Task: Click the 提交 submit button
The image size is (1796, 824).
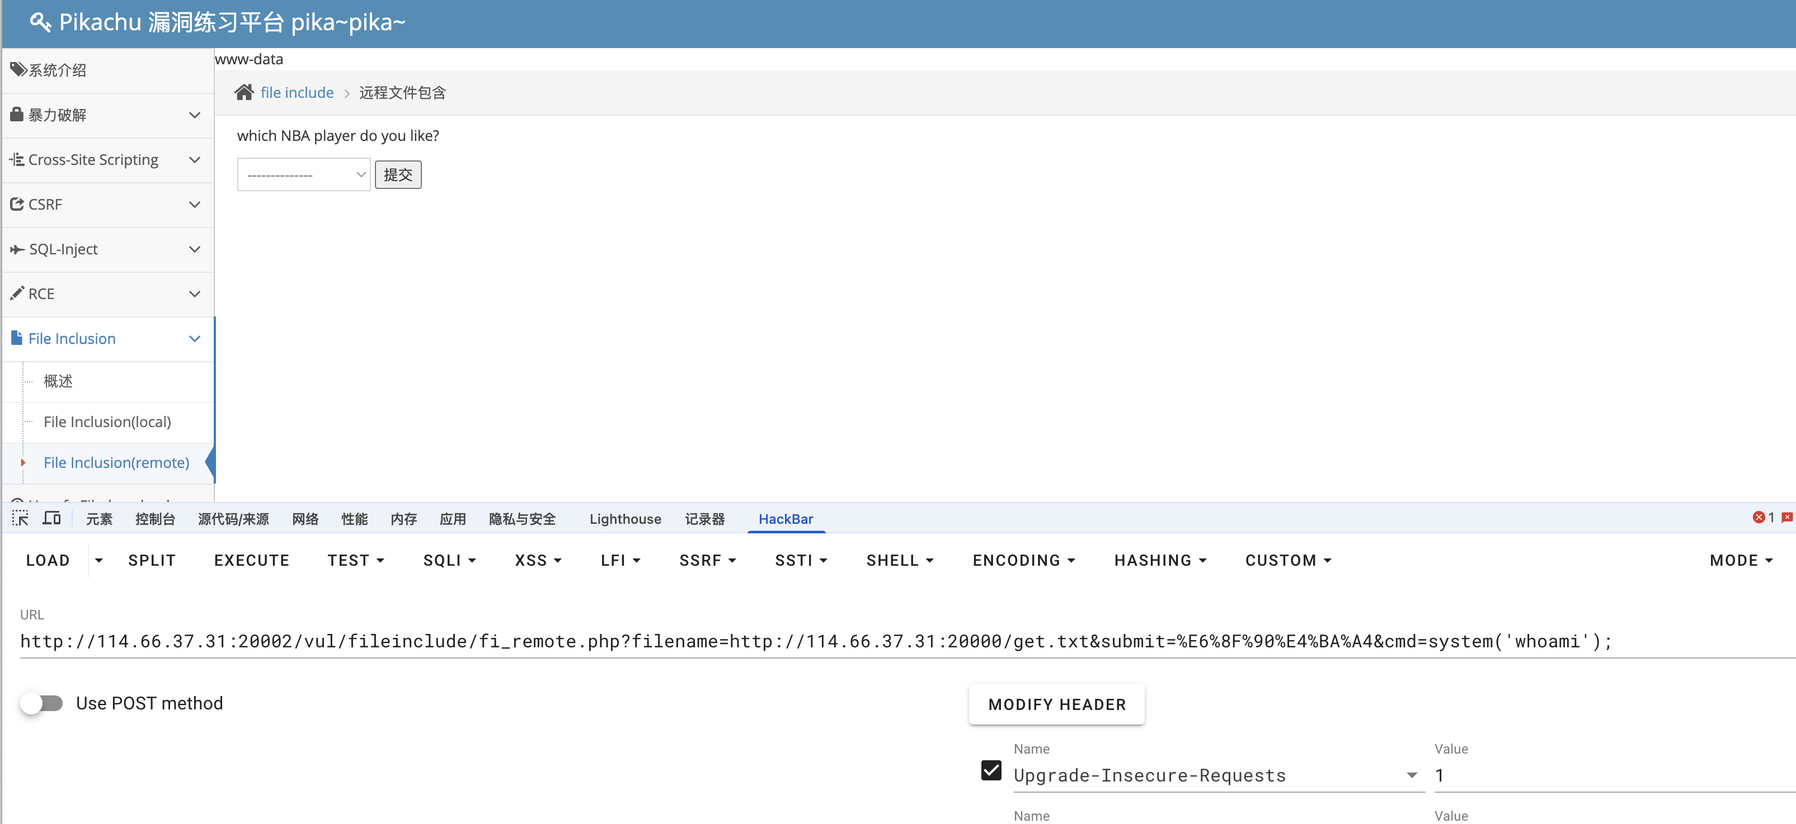Action: 397,174
